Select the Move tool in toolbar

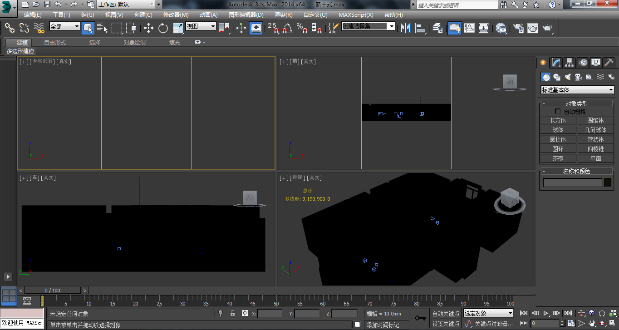point(148,28)
